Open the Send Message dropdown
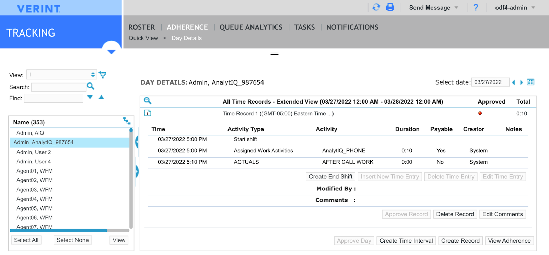 434,8
